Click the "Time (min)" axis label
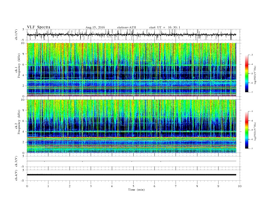Screen dimensions: 270x209 point(136,190)
